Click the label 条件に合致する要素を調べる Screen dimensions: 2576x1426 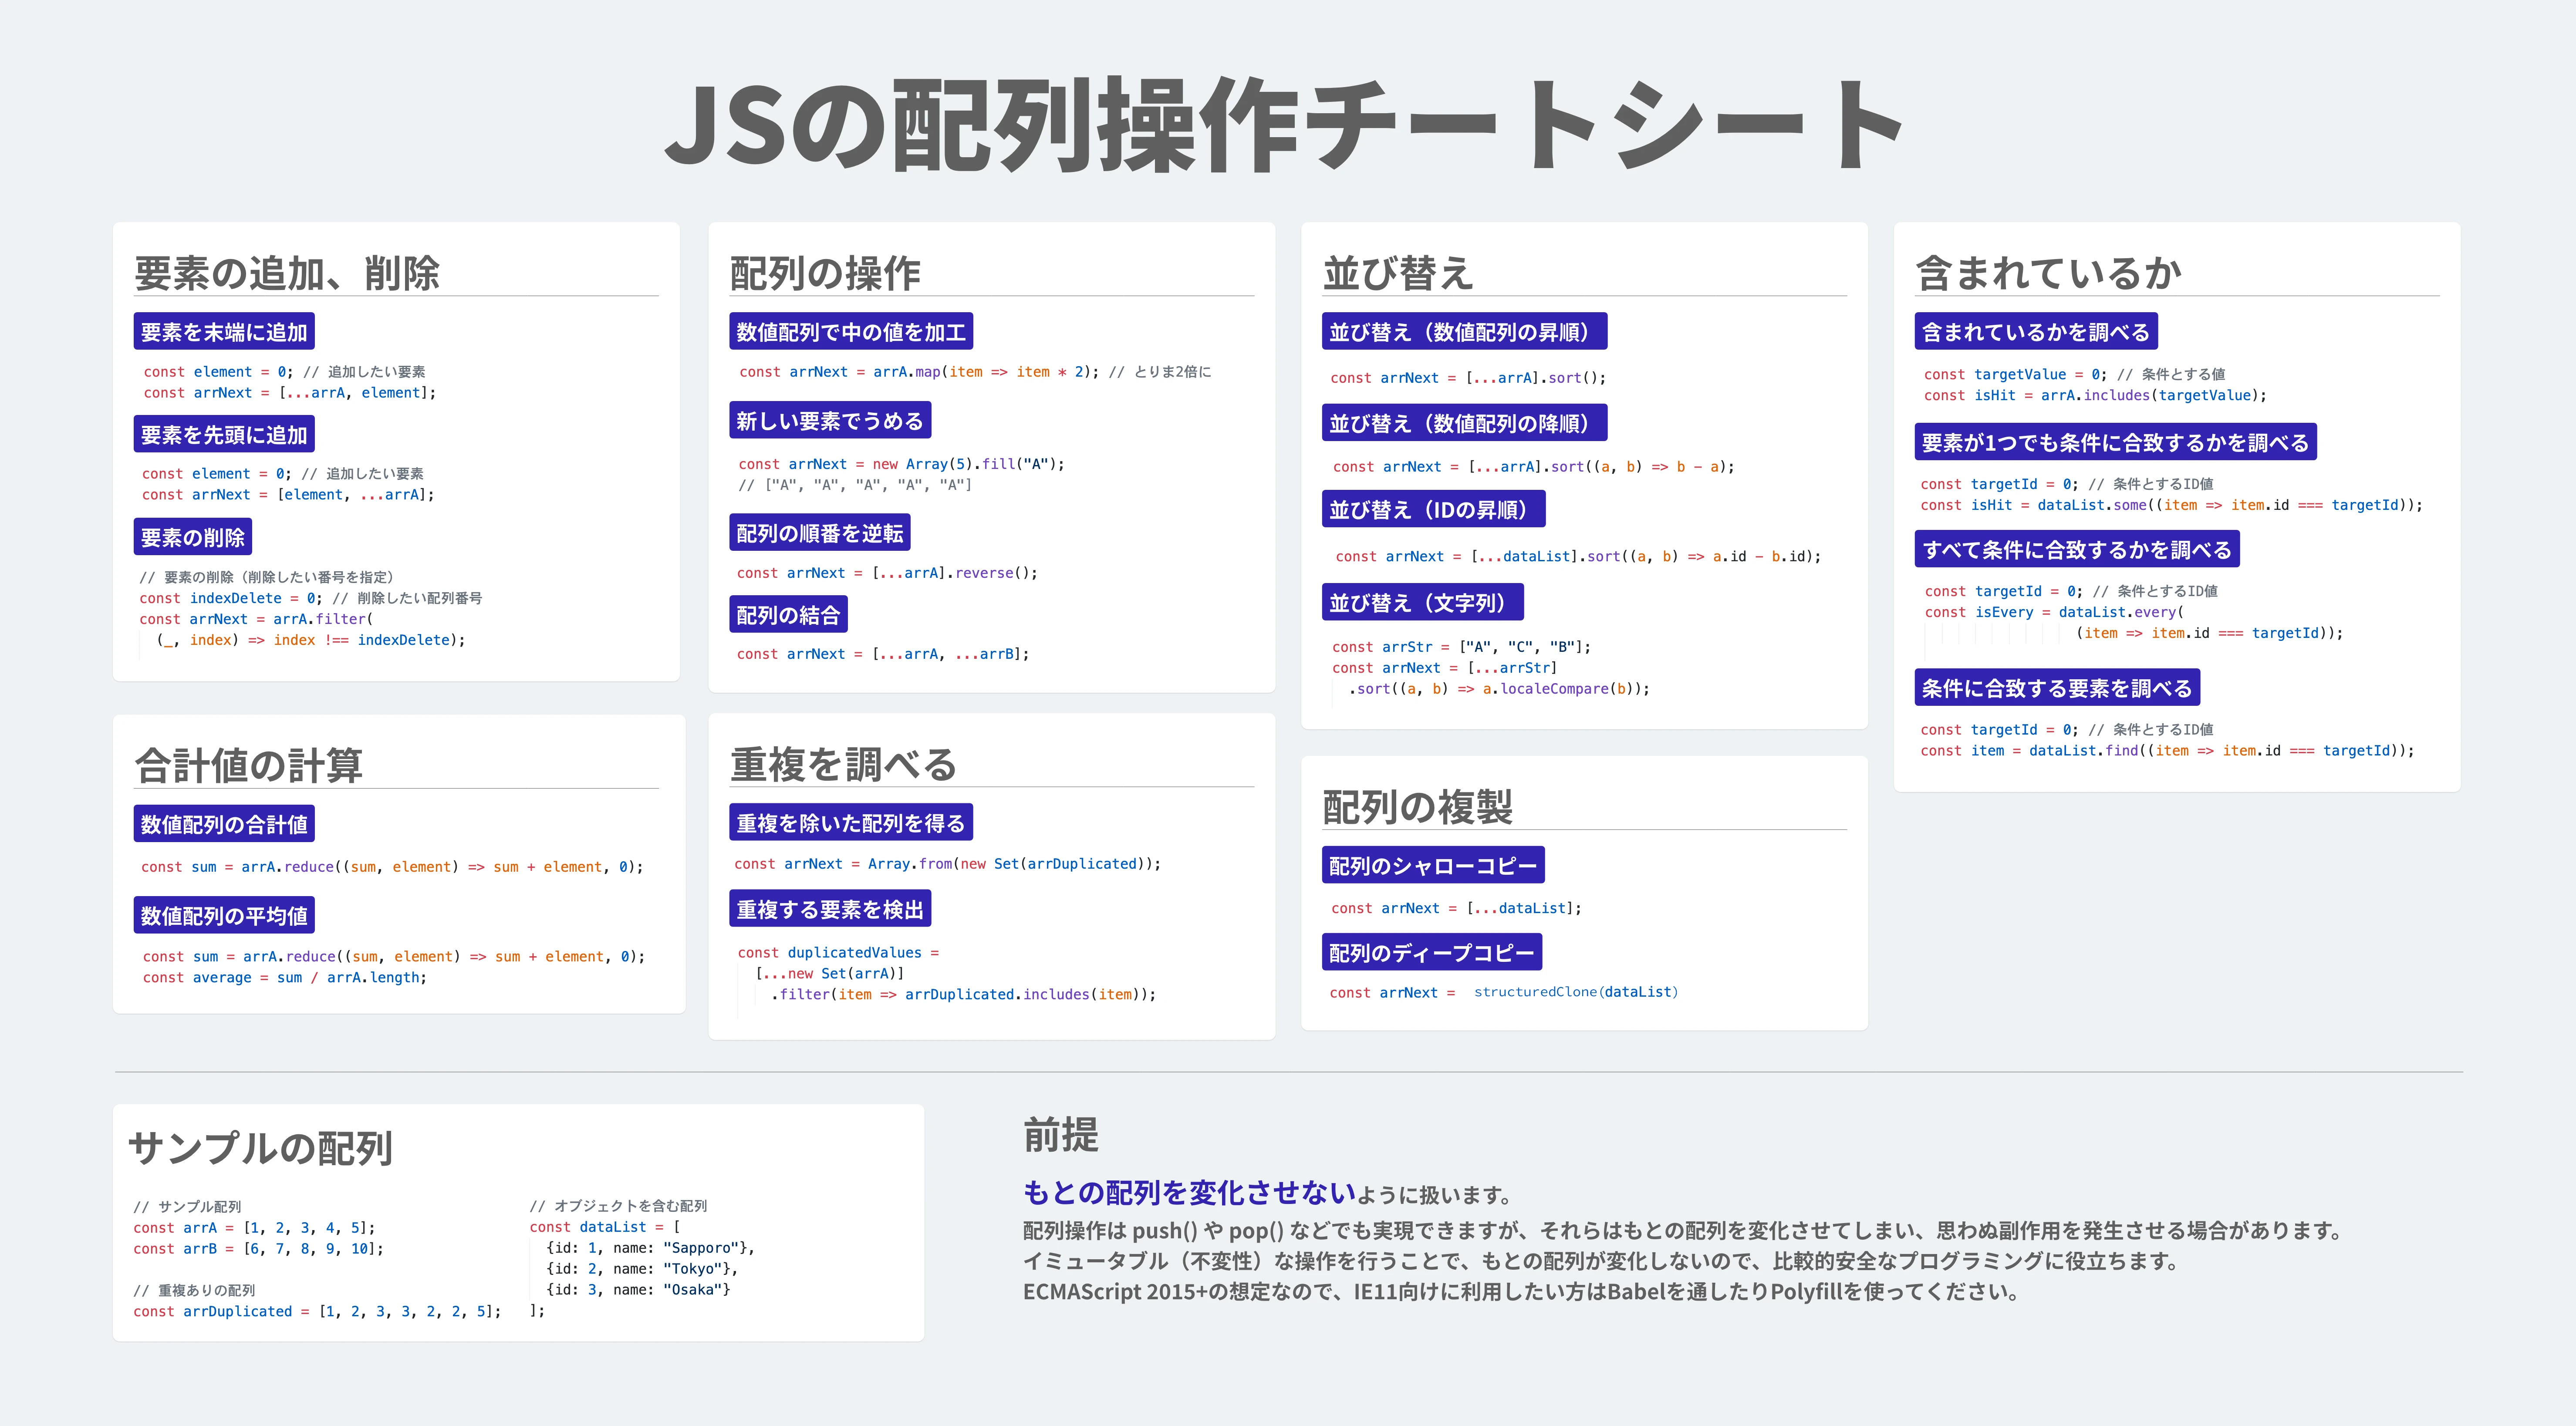[x=2057, y=688]
